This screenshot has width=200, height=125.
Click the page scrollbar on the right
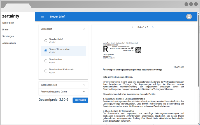pos(198,50)
